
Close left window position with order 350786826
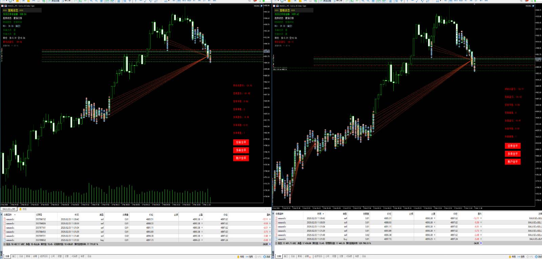click(270, 223)
